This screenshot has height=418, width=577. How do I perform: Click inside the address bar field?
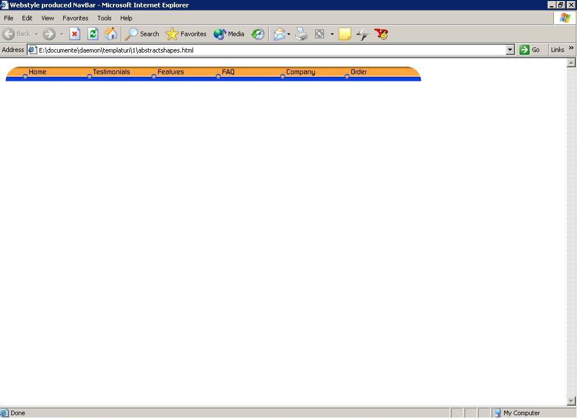(271, 50)
